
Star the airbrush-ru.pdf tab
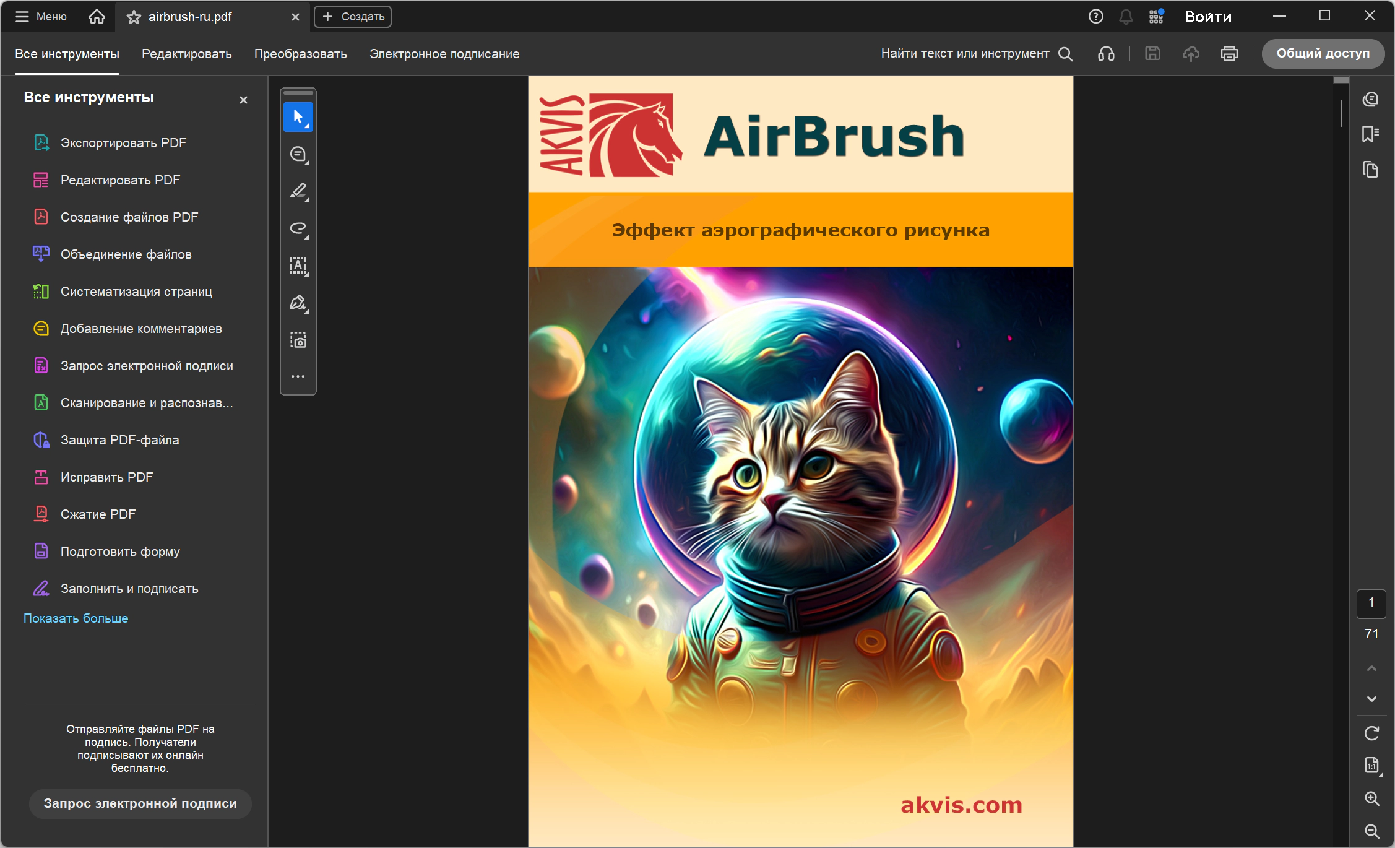tap(134, 17)
